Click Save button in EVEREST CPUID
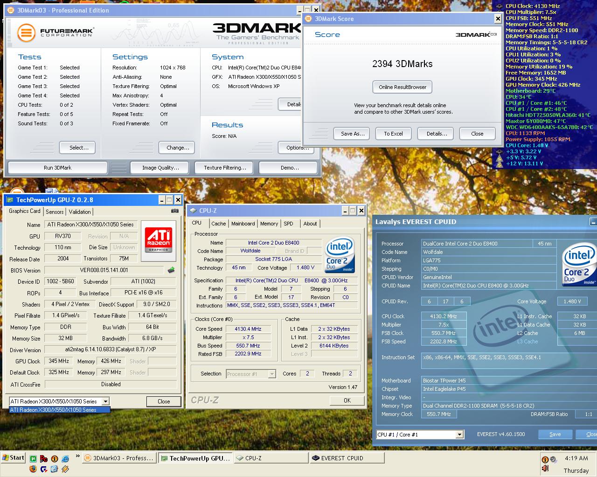597x477 pixels. 555,434
